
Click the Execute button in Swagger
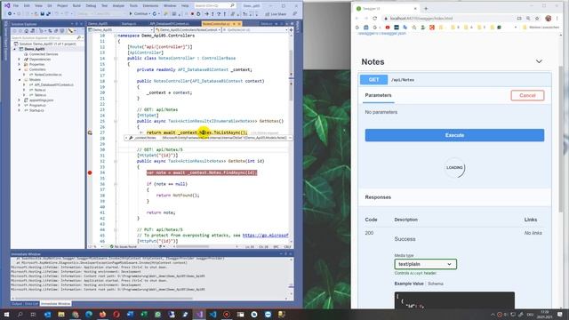[454, 135]
